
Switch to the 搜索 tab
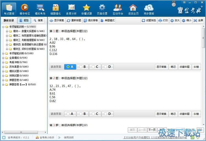(38, 20)
